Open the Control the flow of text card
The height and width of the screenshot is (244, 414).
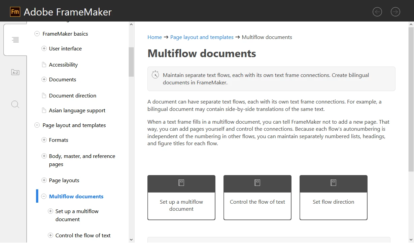(x=257, y=197)
